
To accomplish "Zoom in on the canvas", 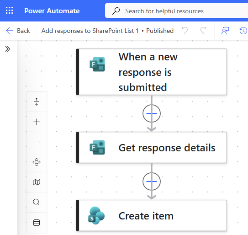I will point(37,122).
